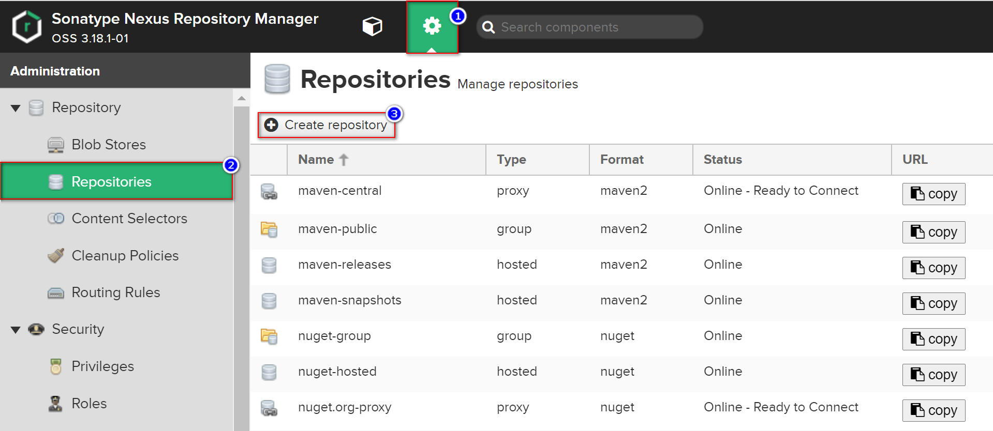
Task: Open the Administration gear icon
Action: point(432,26)
